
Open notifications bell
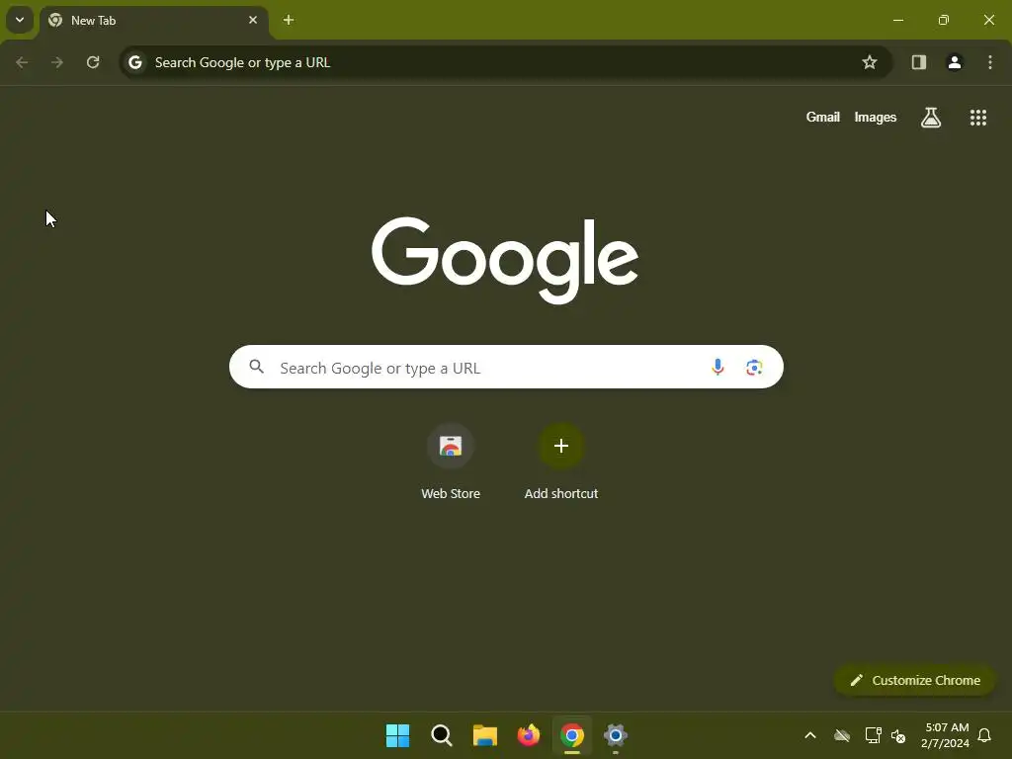tap(985, 735)
